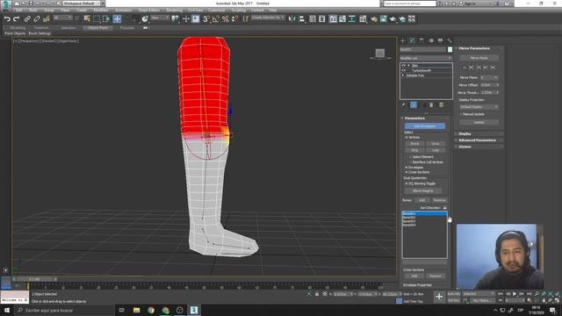
Task: Open the Edit menu
Action: click(19, 11)
